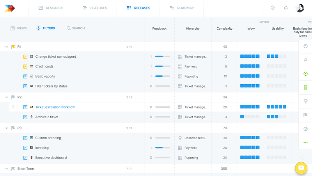
Task: Click the status icon for Archive a ticket
Action: coord(25,117)
